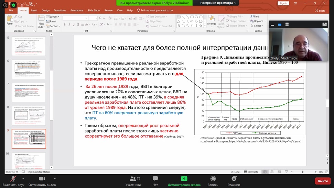Image resolution: width=334 pixels, height=188 pixels.
Task: Open the Реакции reactions menu
Action: (234, 179)
